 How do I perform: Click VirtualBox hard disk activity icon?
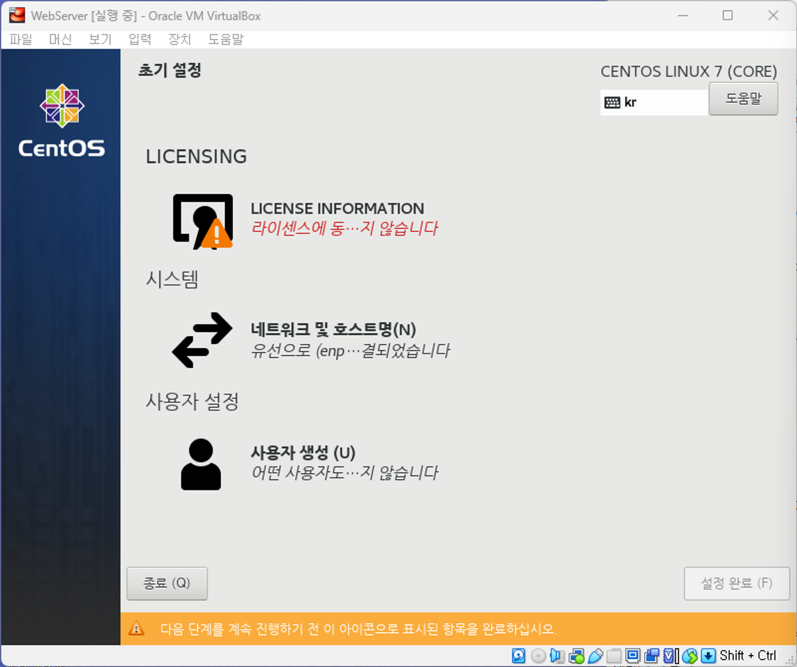519,656
